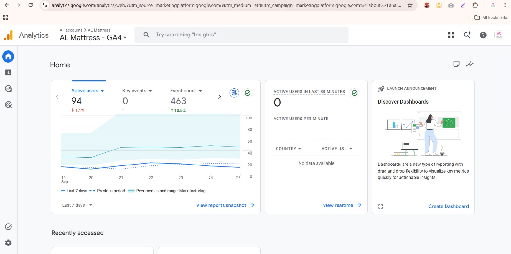Click the browser address bar

pos(226,5)
